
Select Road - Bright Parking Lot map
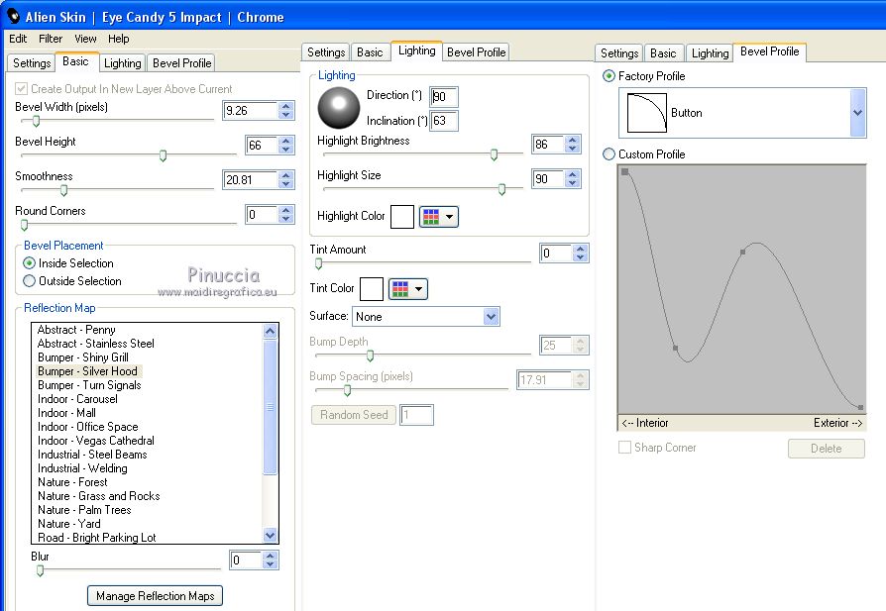pyautogui.click(x=96, y=538)
